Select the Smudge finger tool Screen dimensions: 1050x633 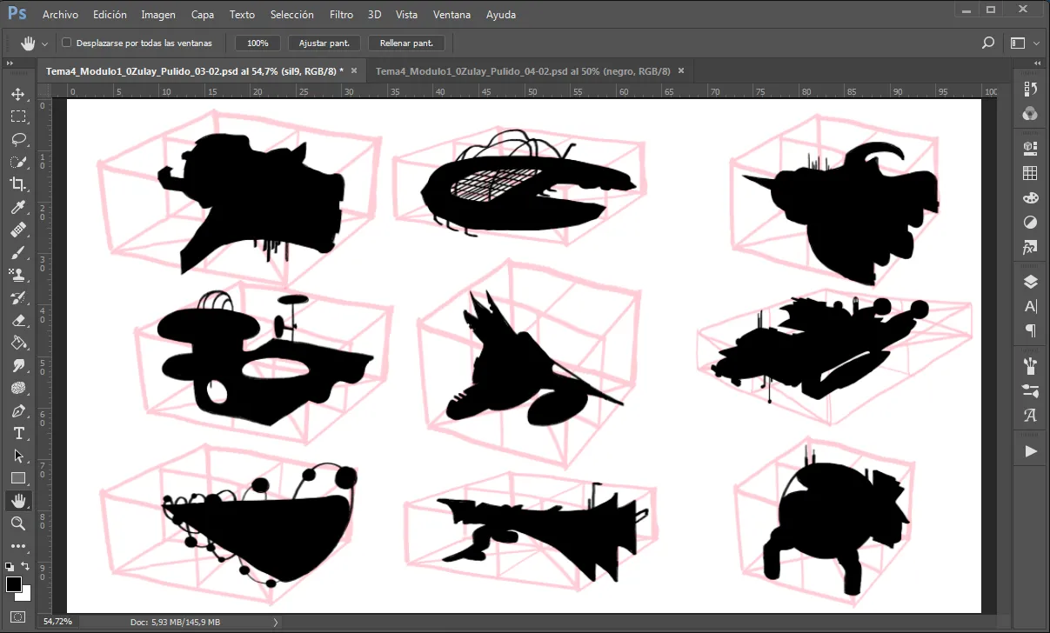point(18,365)
